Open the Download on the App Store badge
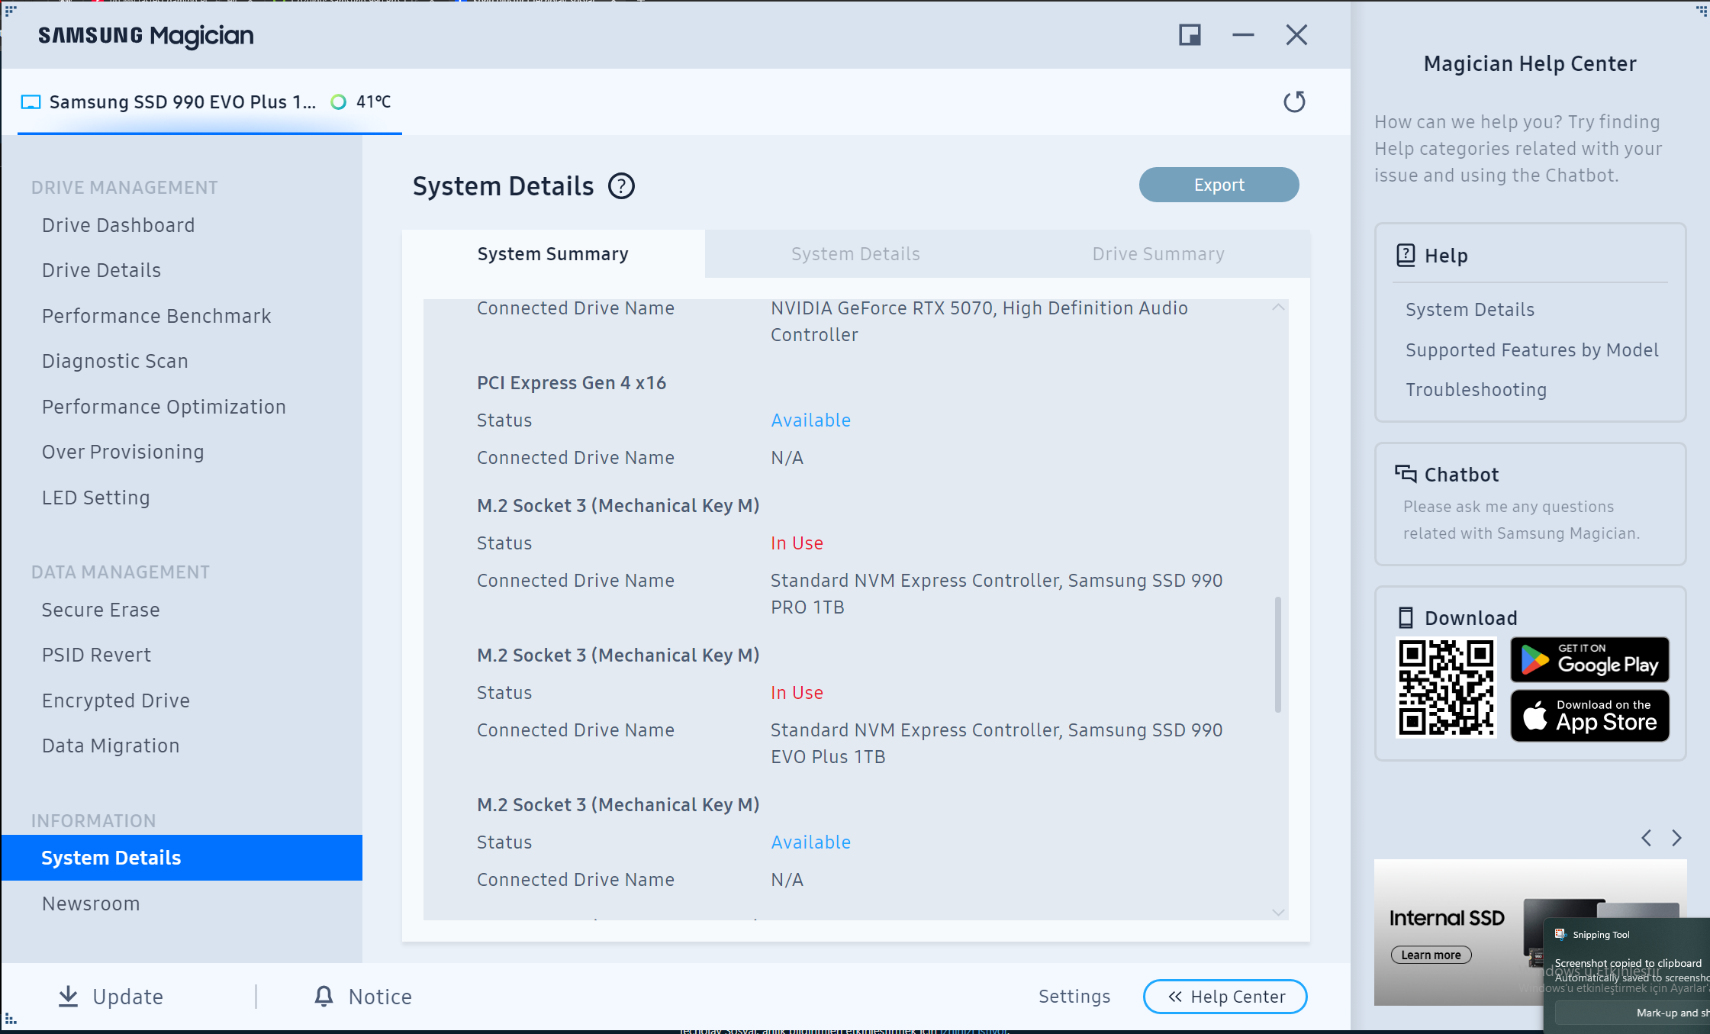Image resolution: width=1710 pixels, height=1034 pixels. click(x=1590, y=716)
